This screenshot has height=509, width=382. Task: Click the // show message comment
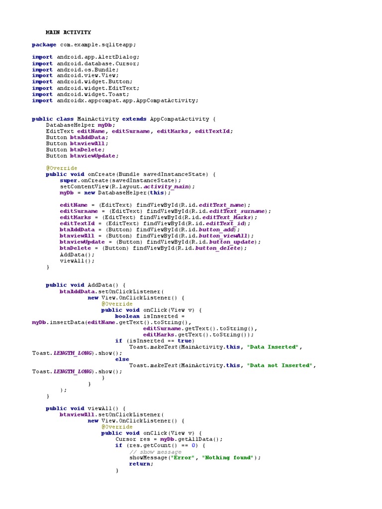155,452
